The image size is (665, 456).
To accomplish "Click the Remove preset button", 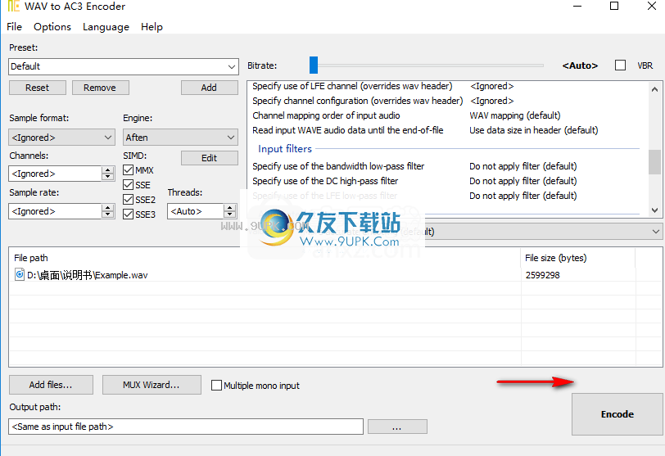I will click(x=100, y=88).
